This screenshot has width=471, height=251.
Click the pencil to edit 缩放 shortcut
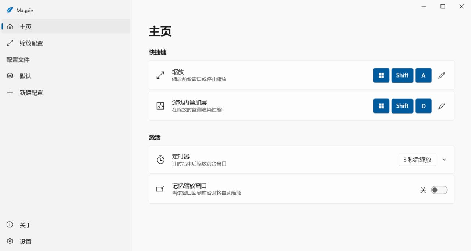pos(442,75)
